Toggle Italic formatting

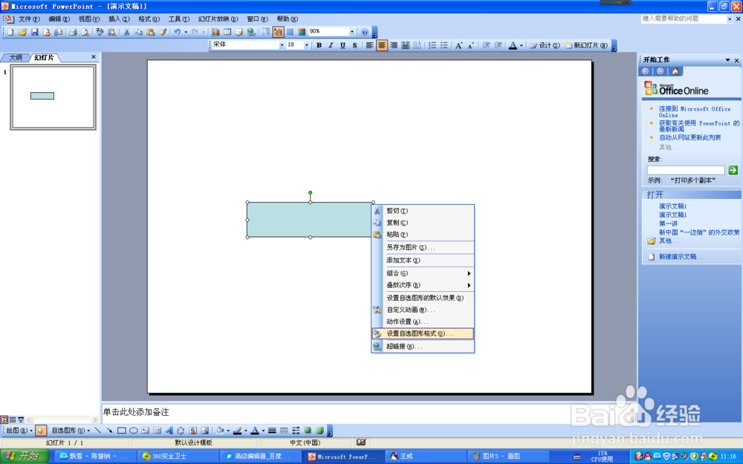coord(331,45)
